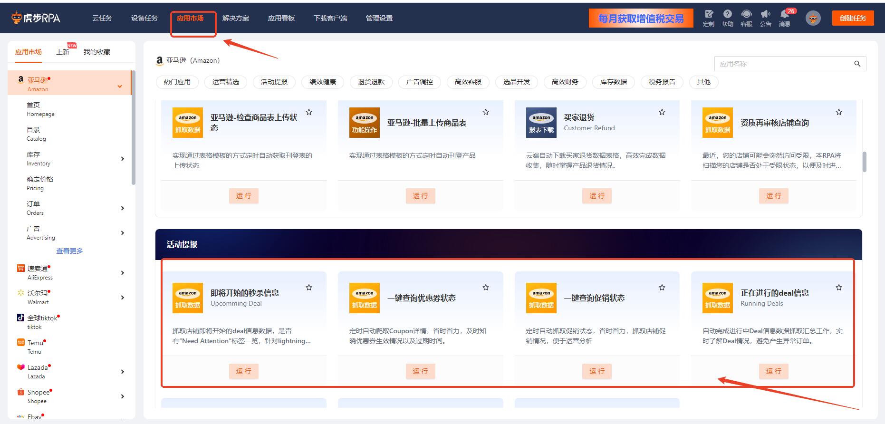Open the 解决方案 top menu
Image resolution: width=885 pixels, height=424 pixels.
click(x=236, y=18)
